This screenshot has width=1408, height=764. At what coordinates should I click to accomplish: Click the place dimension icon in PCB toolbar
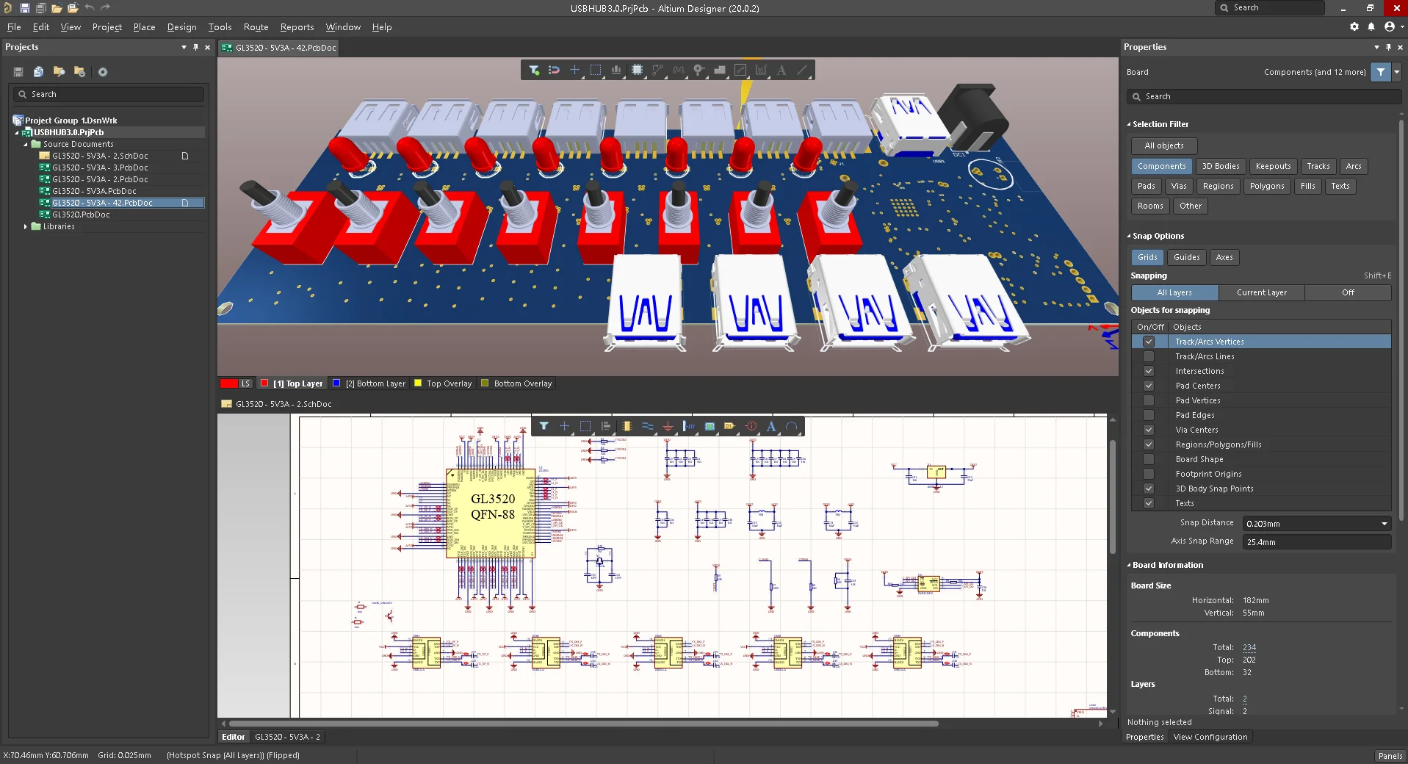pyautogui.click(x=761, y=71)
